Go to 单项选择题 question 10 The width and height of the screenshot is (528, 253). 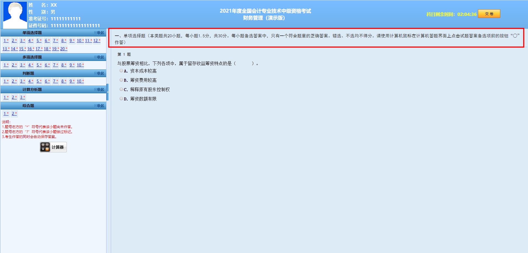click(x=80, y=41)
